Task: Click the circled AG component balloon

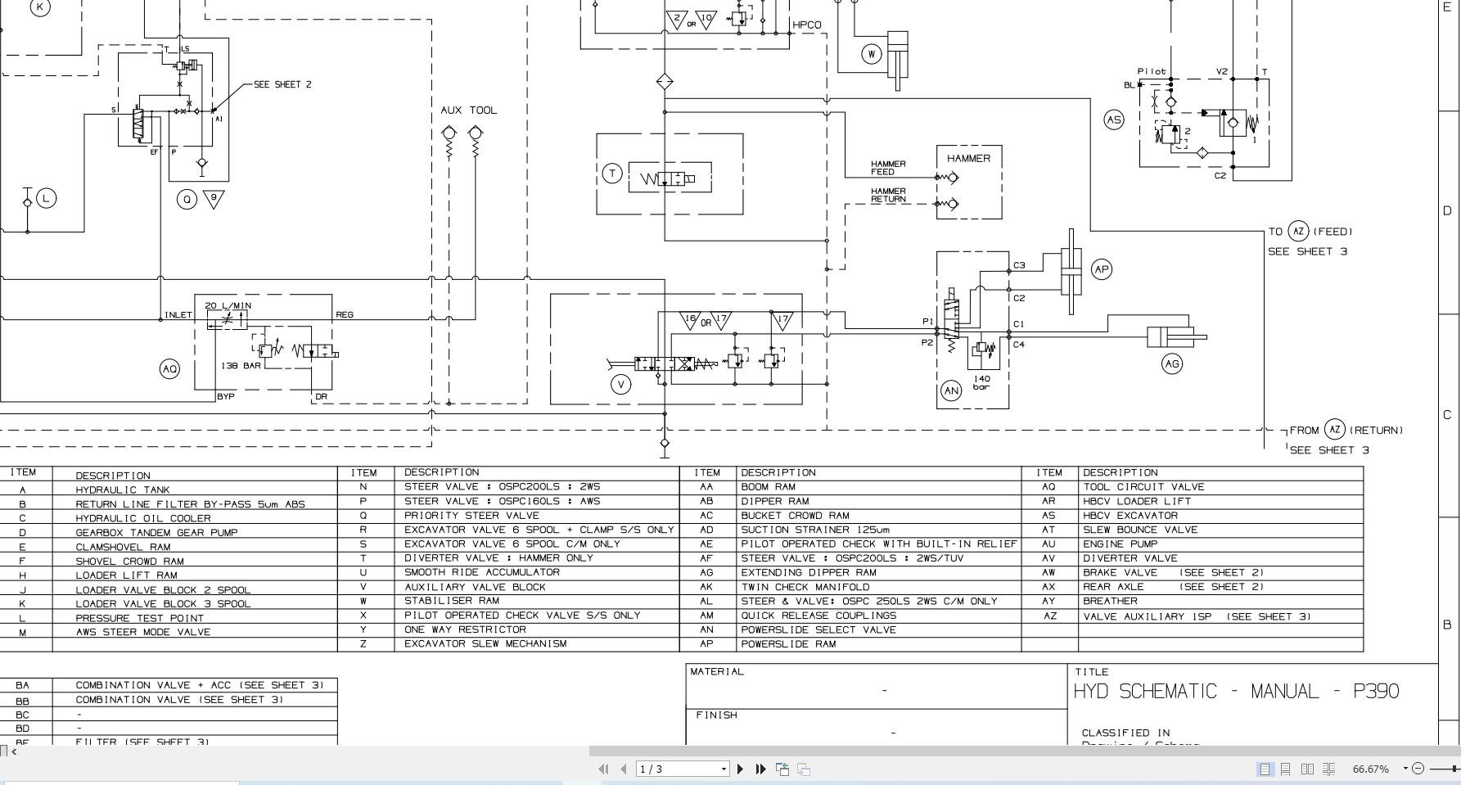Action: point(1172,364)
